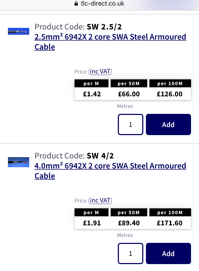Open the 2.5mm² 6942X 2 core SWA link
Image resolution: width=199 pixels, height=271 pixels.
(110, 37)
